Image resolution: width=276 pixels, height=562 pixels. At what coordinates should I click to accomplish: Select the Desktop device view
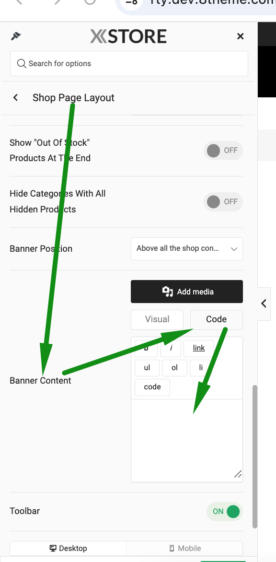pos(68,549)
